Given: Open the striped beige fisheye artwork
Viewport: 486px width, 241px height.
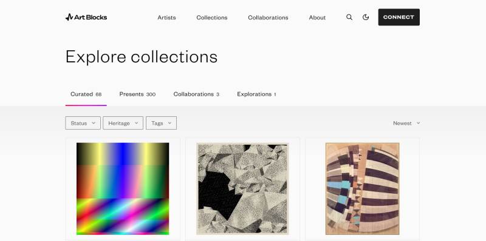Looking at the screenshot, I should [362, 188].
